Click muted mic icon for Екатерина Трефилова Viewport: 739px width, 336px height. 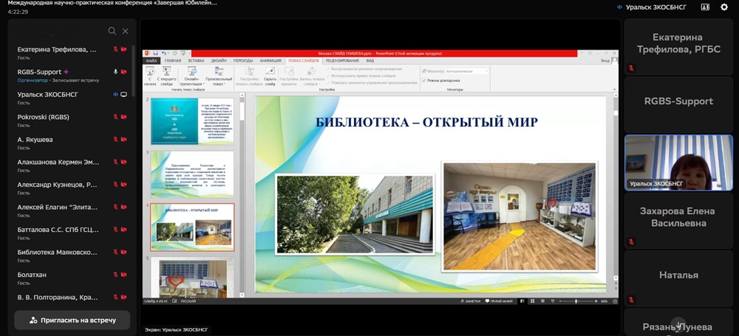pos(115,49)
